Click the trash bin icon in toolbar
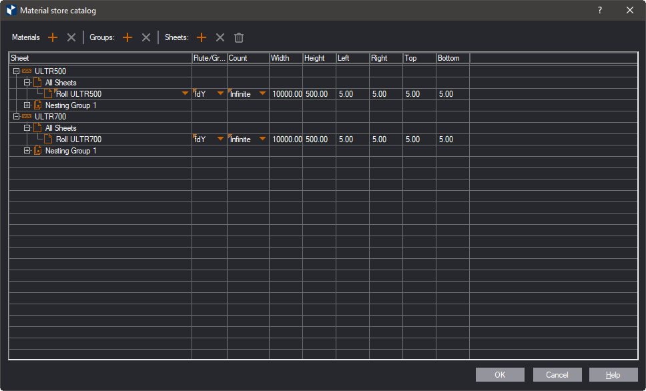Screen dimensions: 646x391 [x=239, y=38]
